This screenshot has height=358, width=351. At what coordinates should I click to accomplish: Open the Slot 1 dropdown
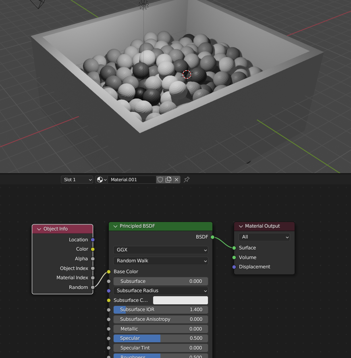point(77,180)
